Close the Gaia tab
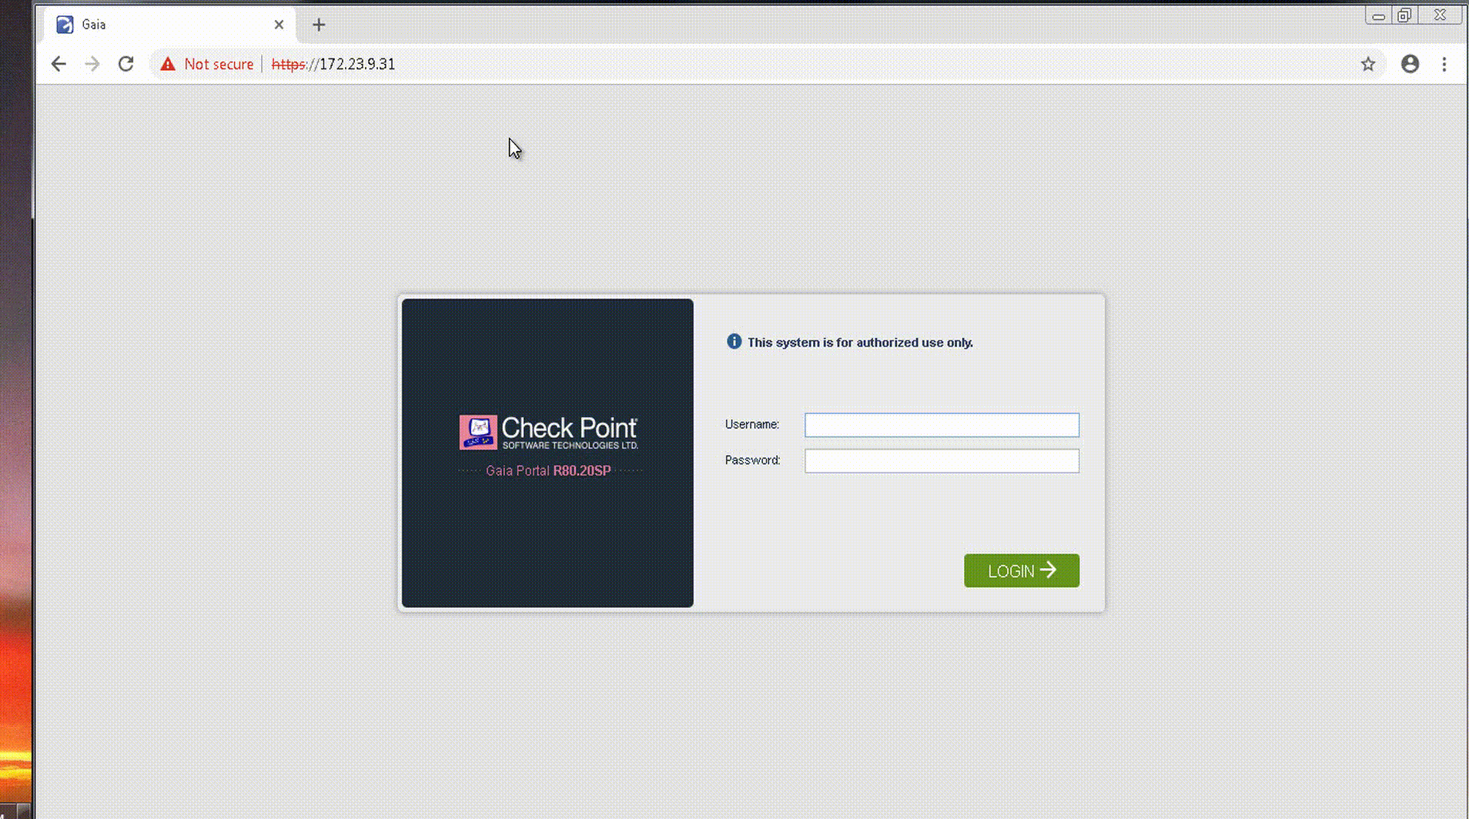This screenshot has width=1469, height=819. (279, 24)
